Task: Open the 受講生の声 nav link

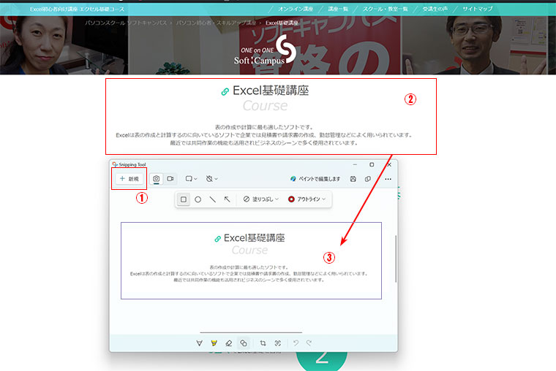Action: [435, 9]
